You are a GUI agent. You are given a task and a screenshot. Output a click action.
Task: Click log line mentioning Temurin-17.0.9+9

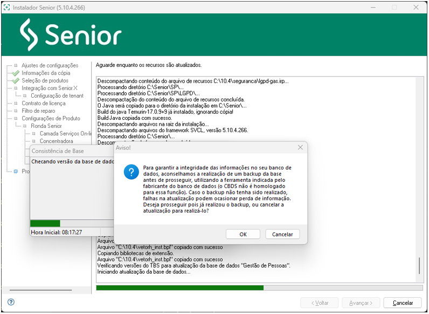[165, 112]
